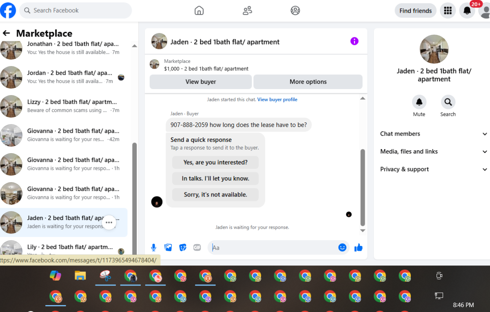Send quick reply "In talks. I'll let you know."
Image resolution: width=490 pixels, height=312 pixels.
(x=215, y=178)
